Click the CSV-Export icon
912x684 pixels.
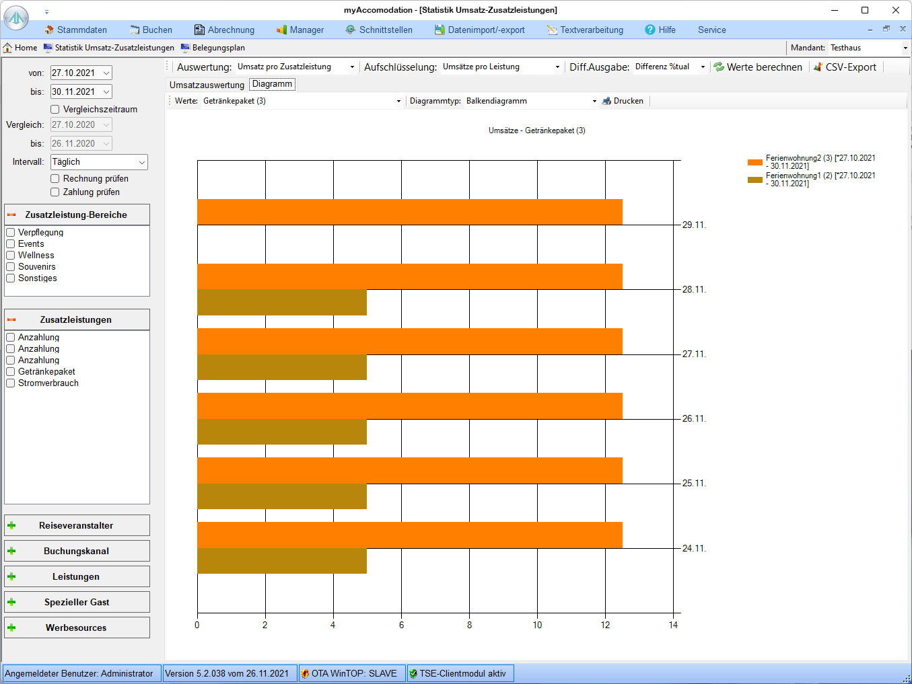click(818, 67)
